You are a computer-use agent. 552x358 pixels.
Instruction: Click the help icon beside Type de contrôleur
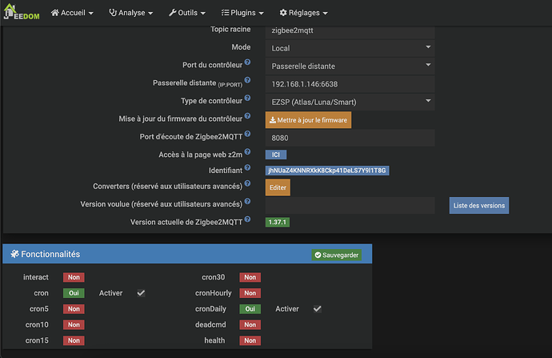(x=247, y=99)
